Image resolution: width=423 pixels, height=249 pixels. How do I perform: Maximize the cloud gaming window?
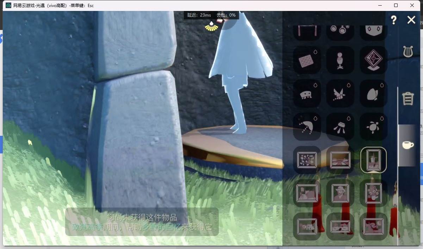click(396, 5)
